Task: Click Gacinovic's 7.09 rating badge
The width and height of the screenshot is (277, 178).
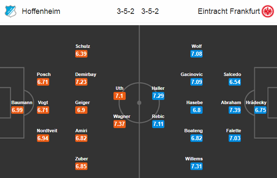Action: (x=196, y=82)
